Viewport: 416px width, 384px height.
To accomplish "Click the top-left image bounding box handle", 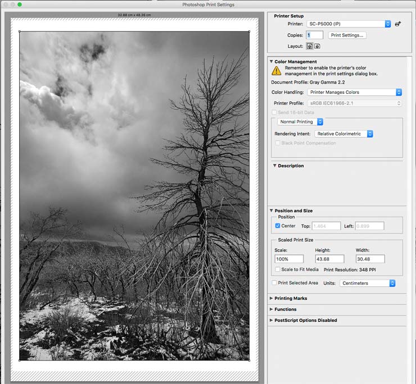I will 20,31.
